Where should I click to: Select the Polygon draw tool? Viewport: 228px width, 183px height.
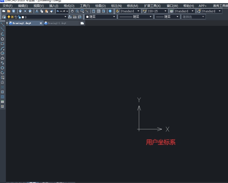click(x=3, y=39)
